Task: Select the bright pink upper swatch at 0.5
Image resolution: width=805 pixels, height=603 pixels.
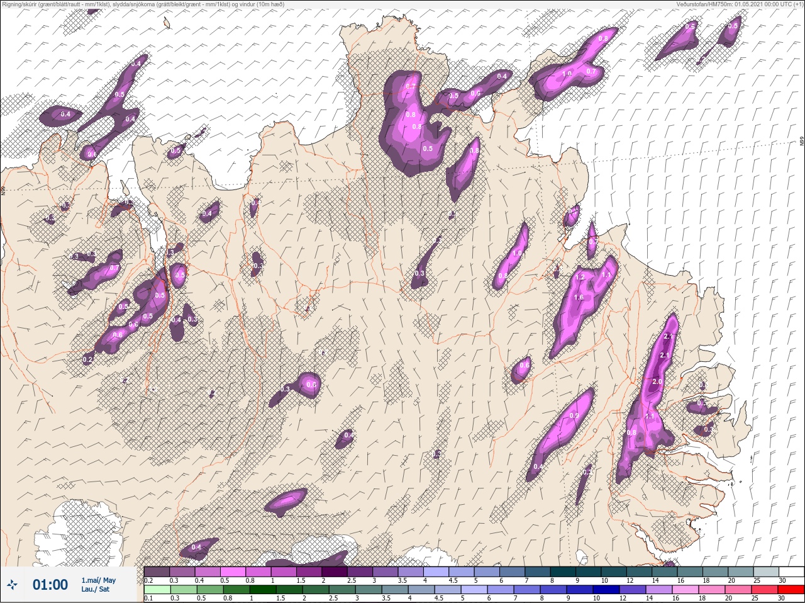Action: tap(233, 572)
